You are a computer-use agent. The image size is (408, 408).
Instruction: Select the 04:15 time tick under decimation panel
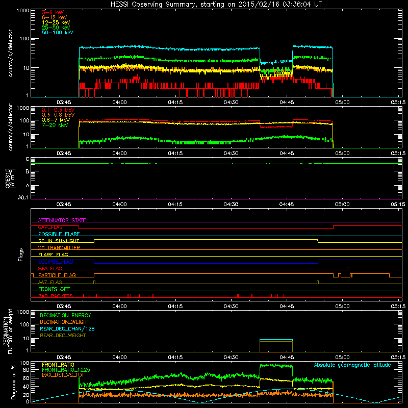click(175, 358)
